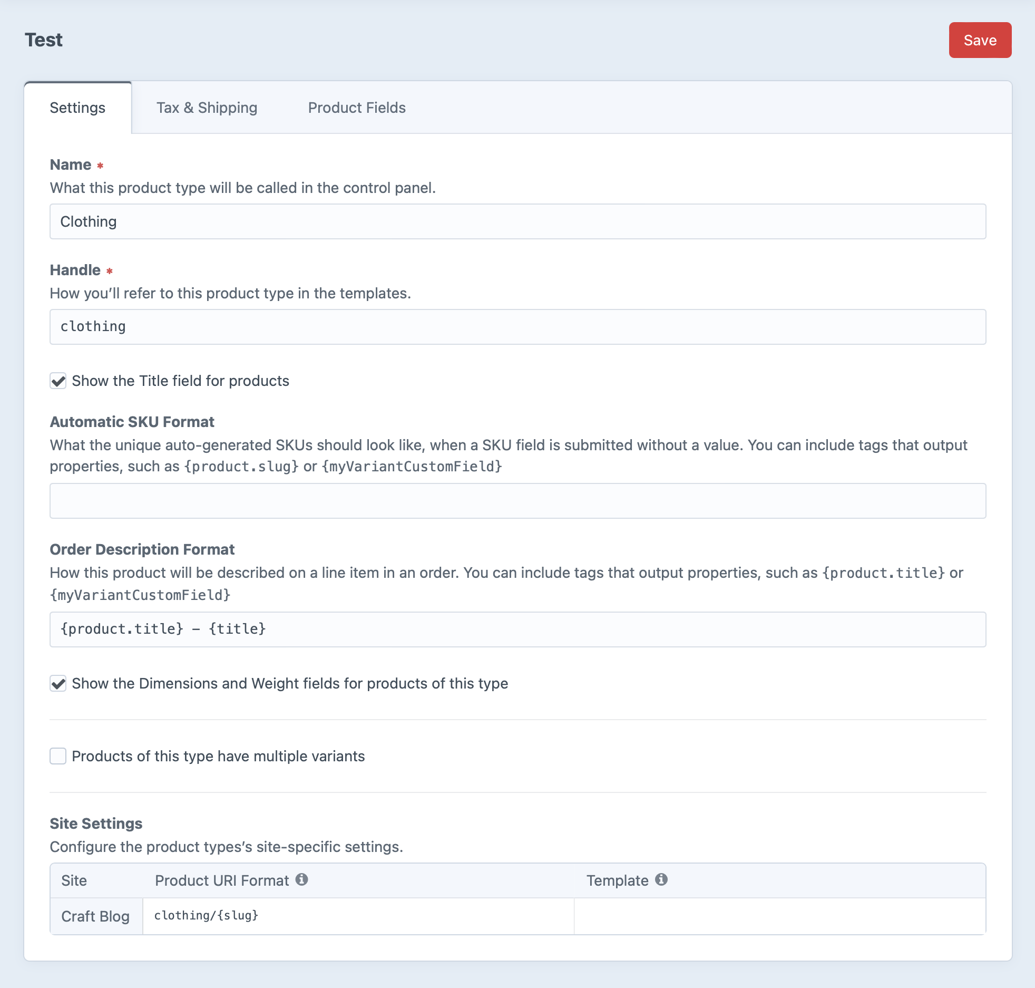
Task: Open the Product Fields tab
Action: [x=357, y=108]
